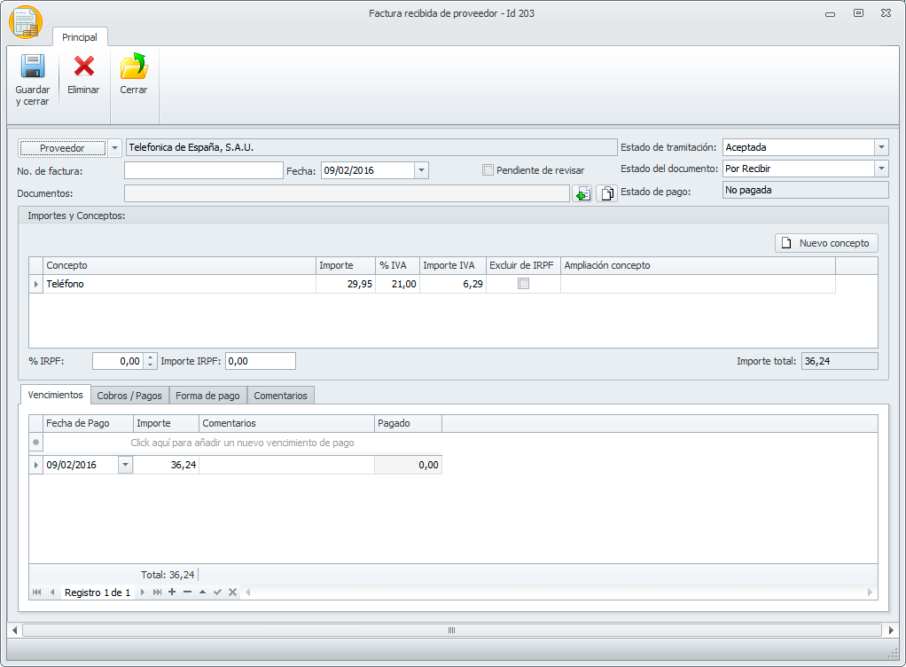The width and height of the screenshot is (906, 667).
Task: Tick Excluir de IRPF for the Teléfono row
Action: (x=523, y=284)
